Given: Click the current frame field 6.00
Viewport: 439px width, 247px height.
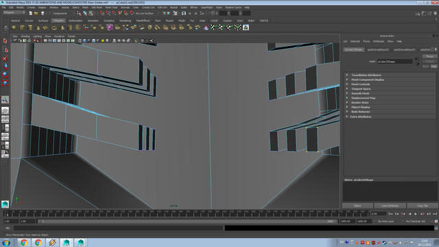Looking at the screenshot, I should (379, 214).
